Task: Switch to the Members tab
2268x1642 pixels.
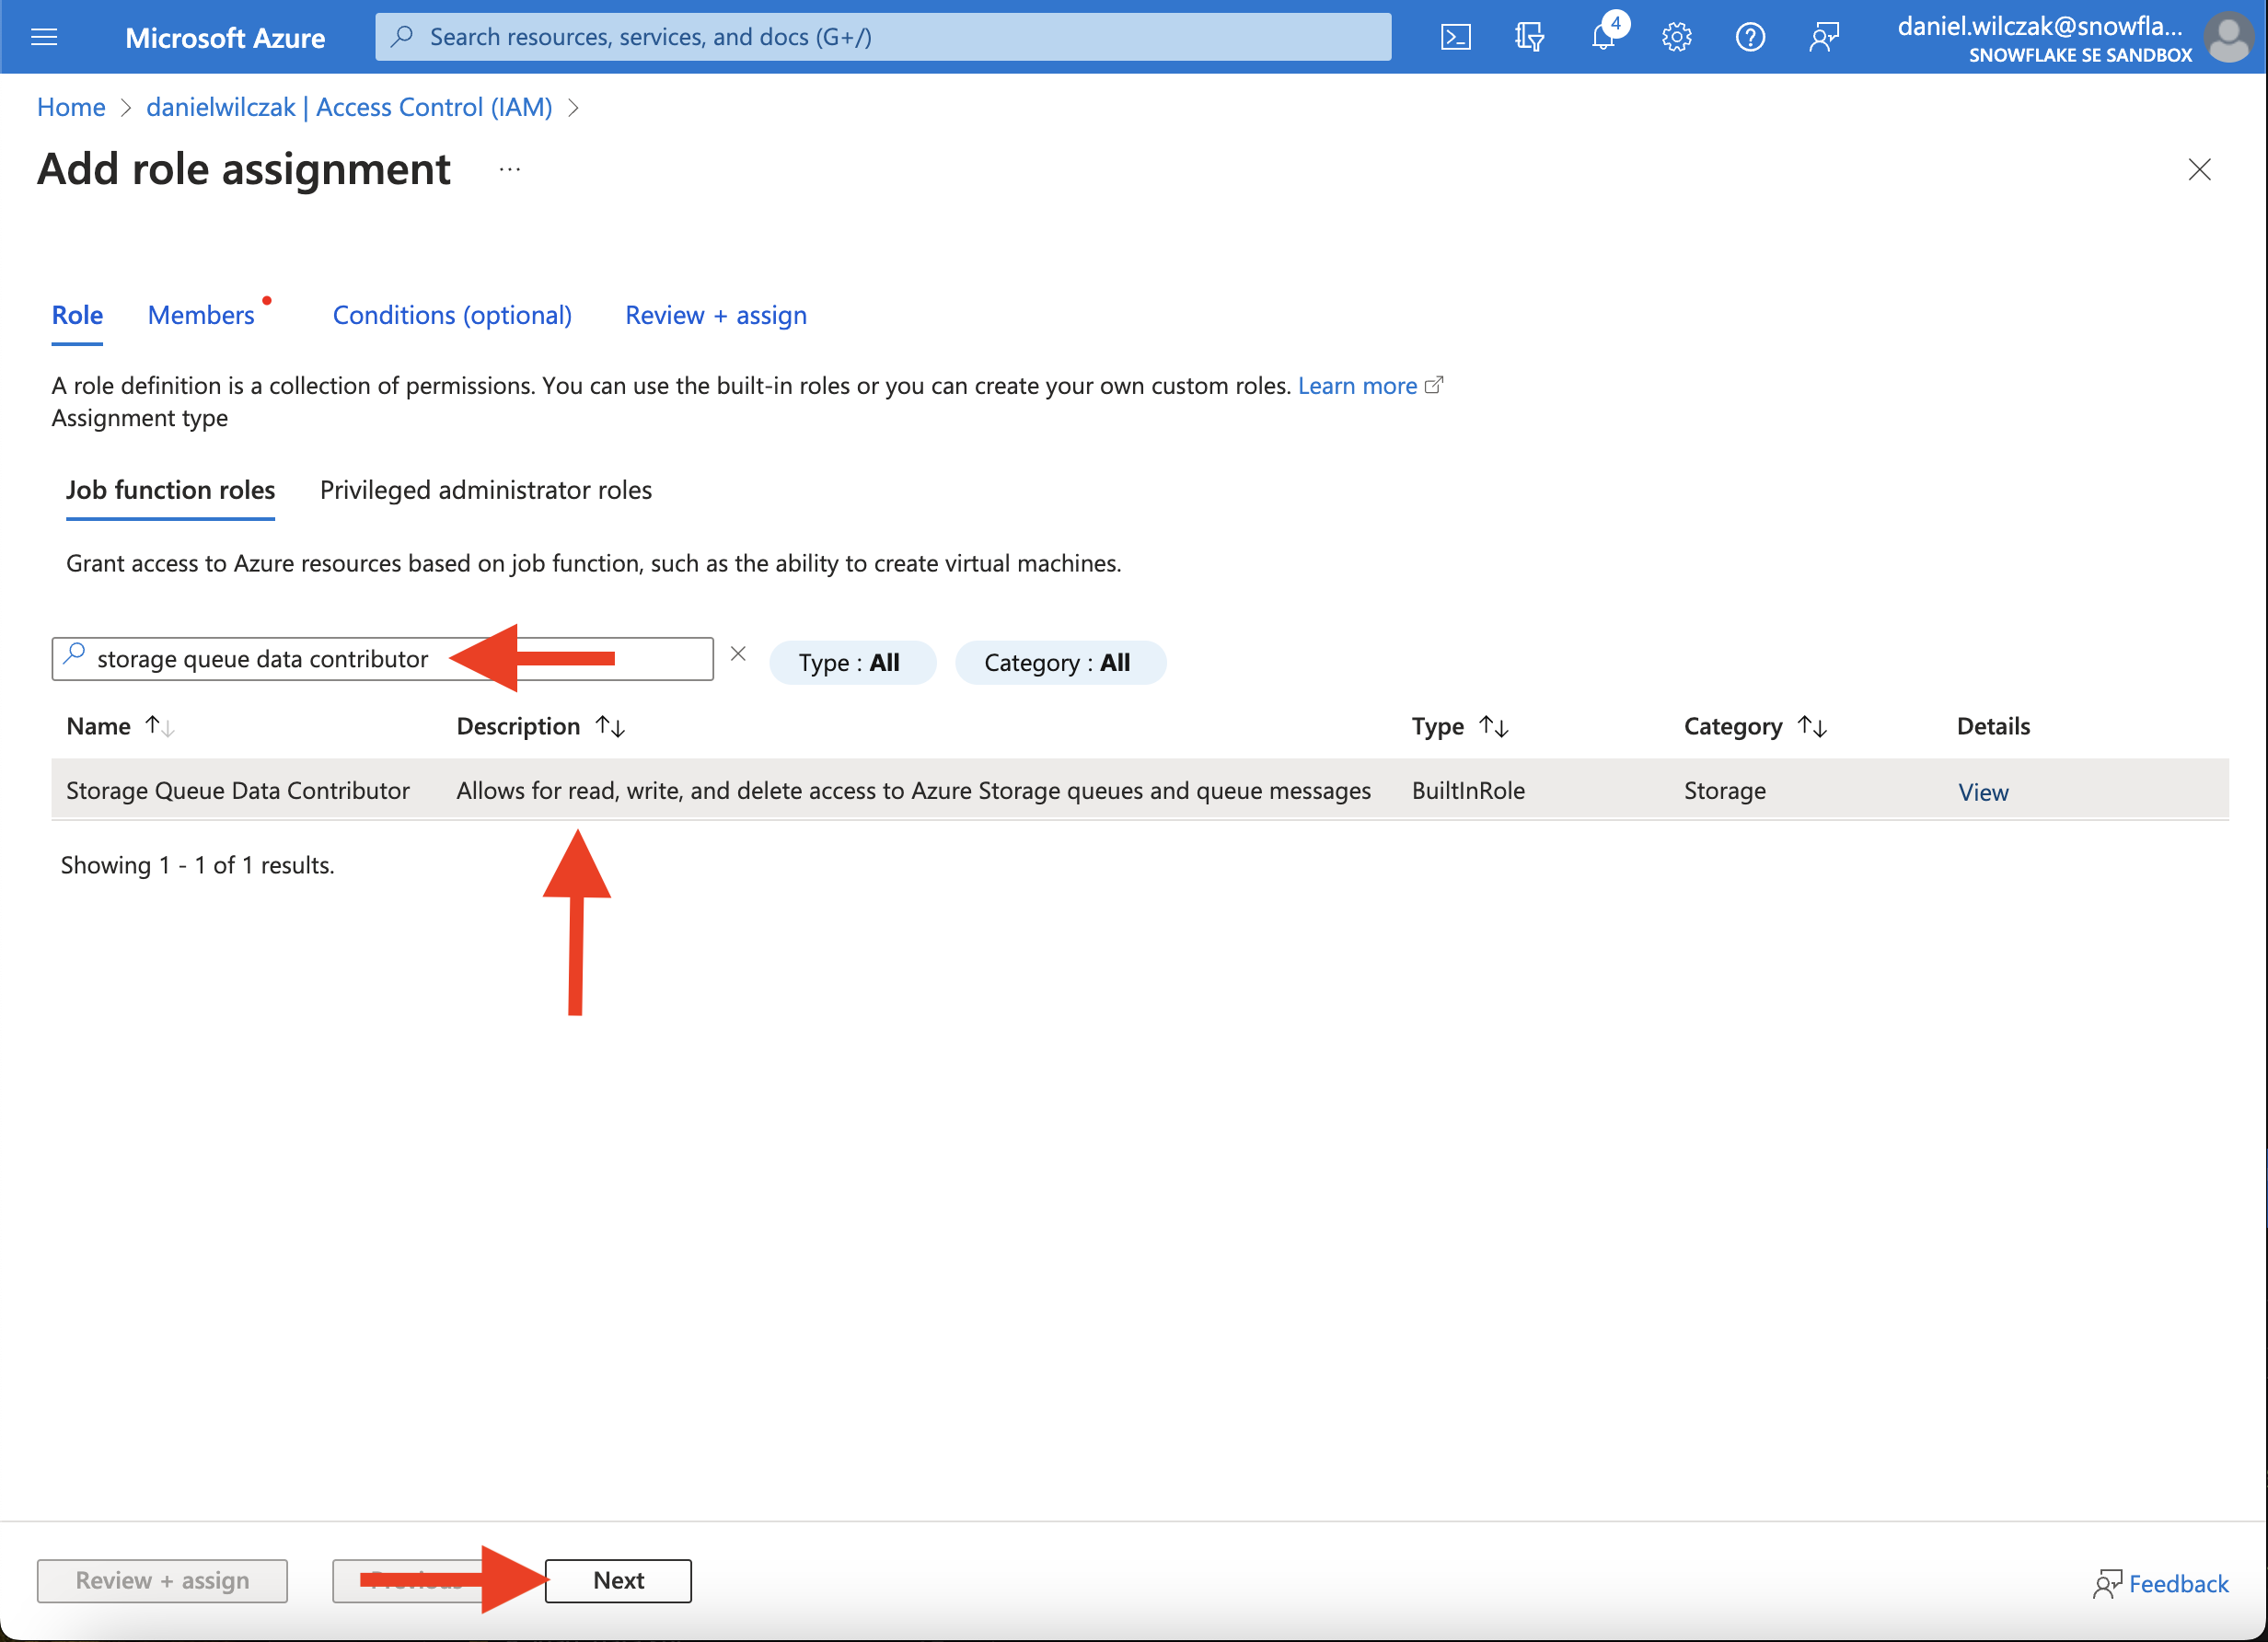Action: (x=201, y=315)
